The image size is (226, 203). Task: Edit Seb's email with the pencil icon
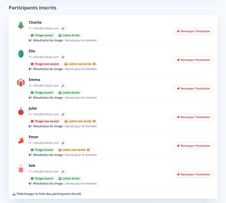point(63,172)
